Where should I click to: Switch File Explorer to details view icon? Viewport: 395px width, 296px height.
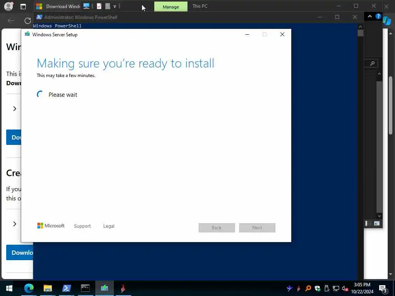coord(368,224)
